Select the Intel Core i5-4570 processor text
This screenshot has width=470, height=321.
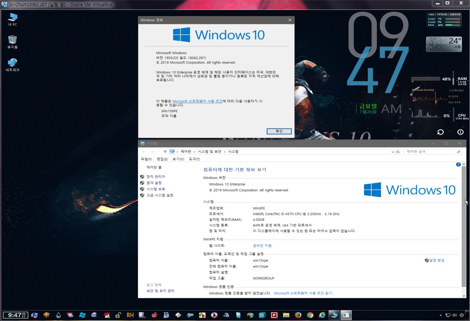pos(296,214)
